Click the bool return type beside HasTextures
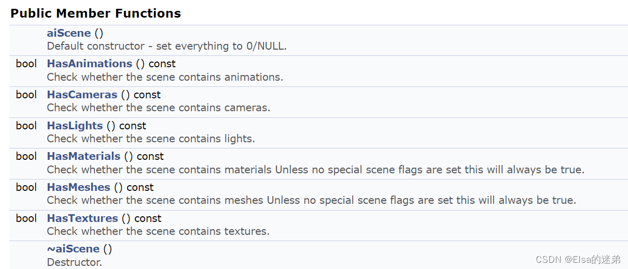The height and width of the screenshot is (269, 628). tap(26, 218)
